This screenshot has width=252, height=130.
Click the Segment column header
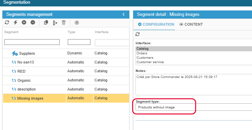click(11, 32)
